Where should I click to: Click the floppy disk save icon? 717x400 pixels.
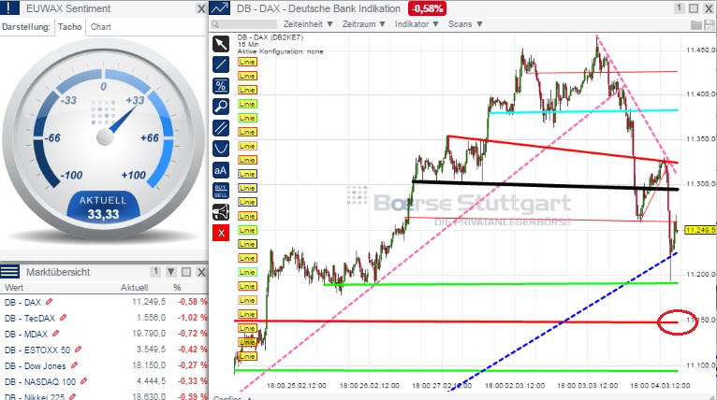click(x=709, y=24)
